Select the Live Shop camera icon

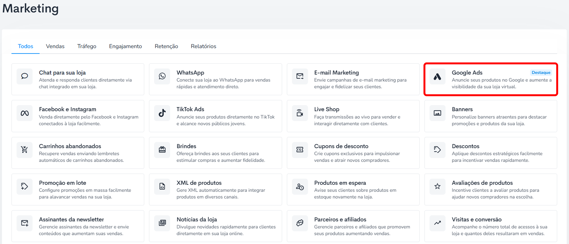pos(300,113)
